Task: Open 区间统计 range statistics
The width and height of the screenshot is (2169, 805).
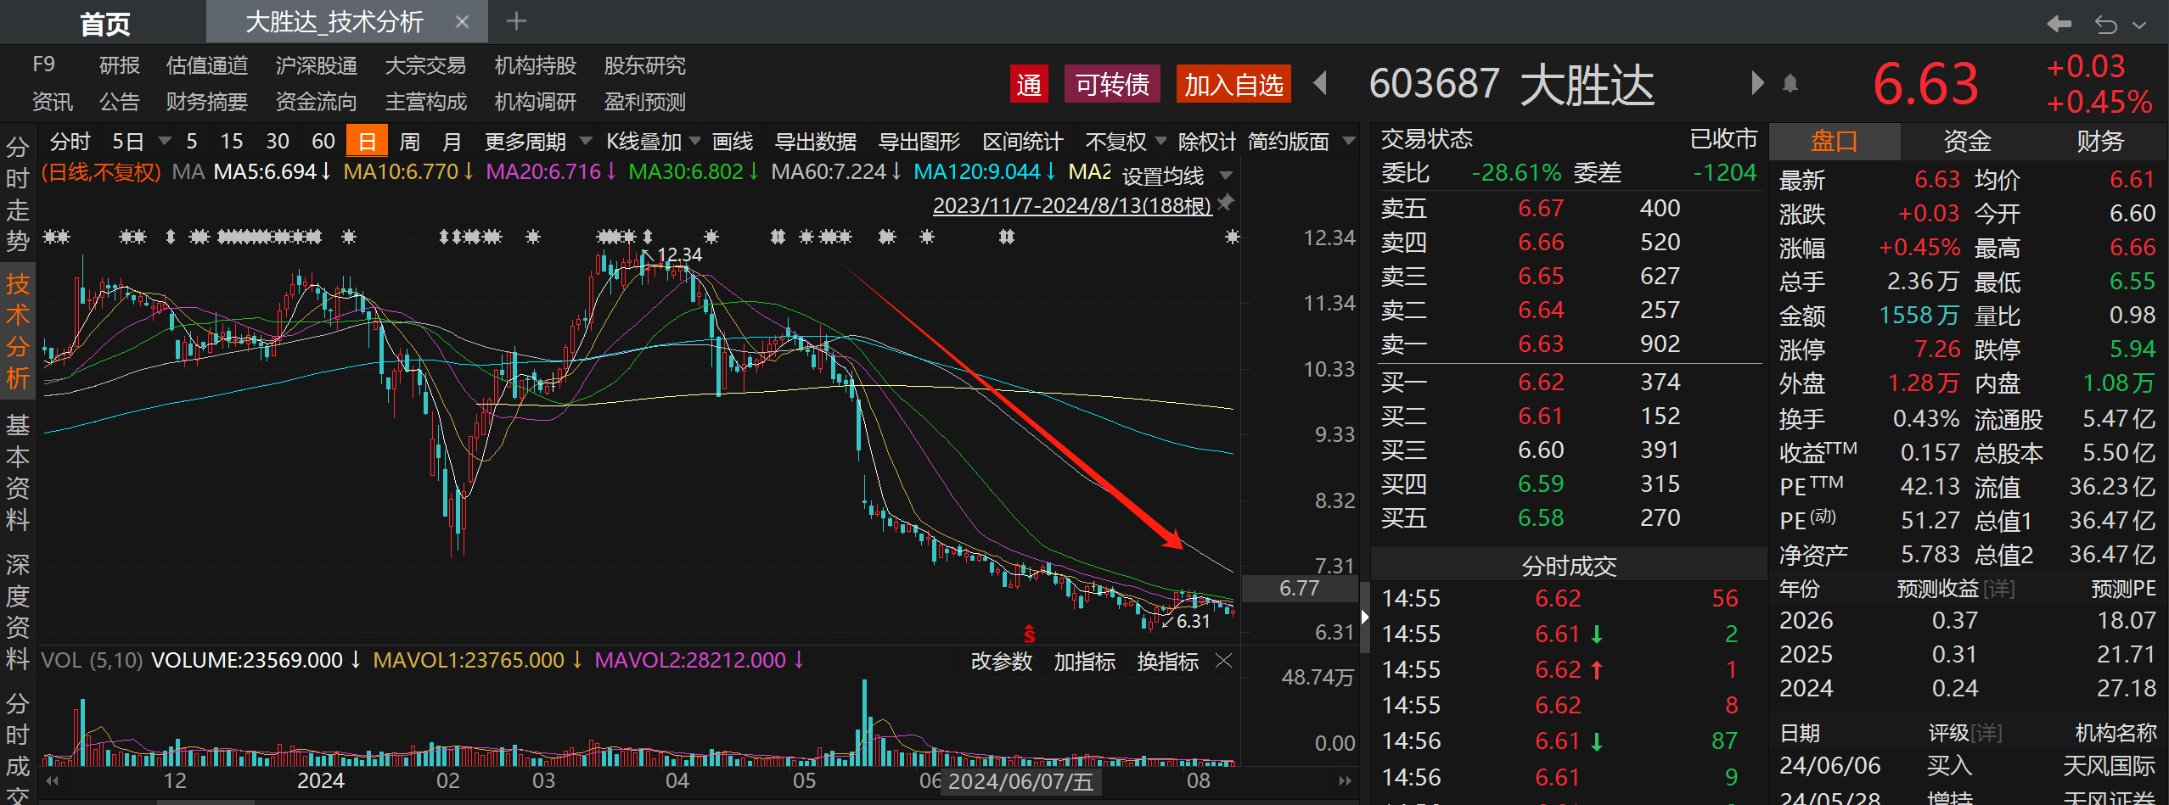Action: [1023, 142]
